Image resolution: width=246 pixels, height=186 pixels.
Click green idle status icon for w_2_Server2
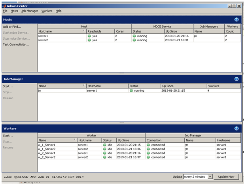tap(105, 157)
